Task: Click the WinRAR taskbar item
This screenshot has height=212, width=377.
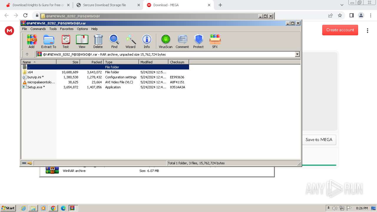Action: (72, 208)
